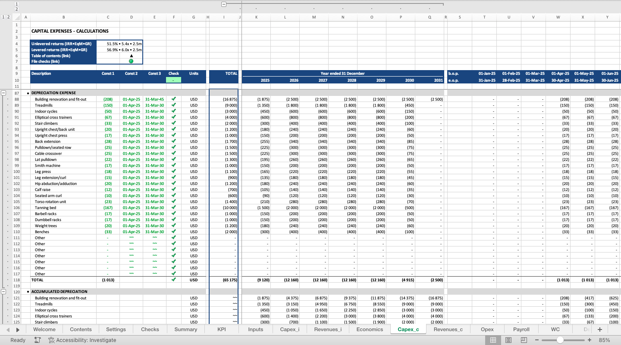Click the zoom in plus icon
Image resolution: width=621 pixels, height=345 pixels.
(589, 340)
